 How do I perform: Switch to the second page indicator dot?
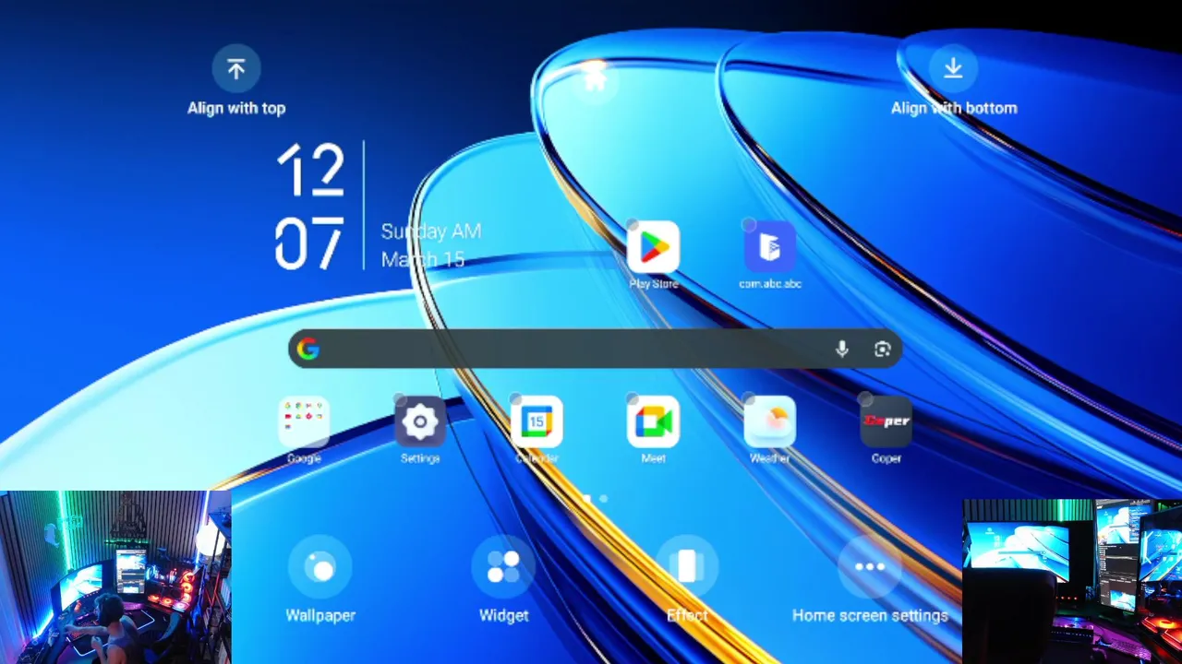point(604,499)
